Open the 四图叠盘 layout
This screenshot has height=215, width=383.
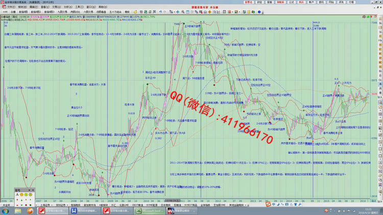click(x=101, y=12)
